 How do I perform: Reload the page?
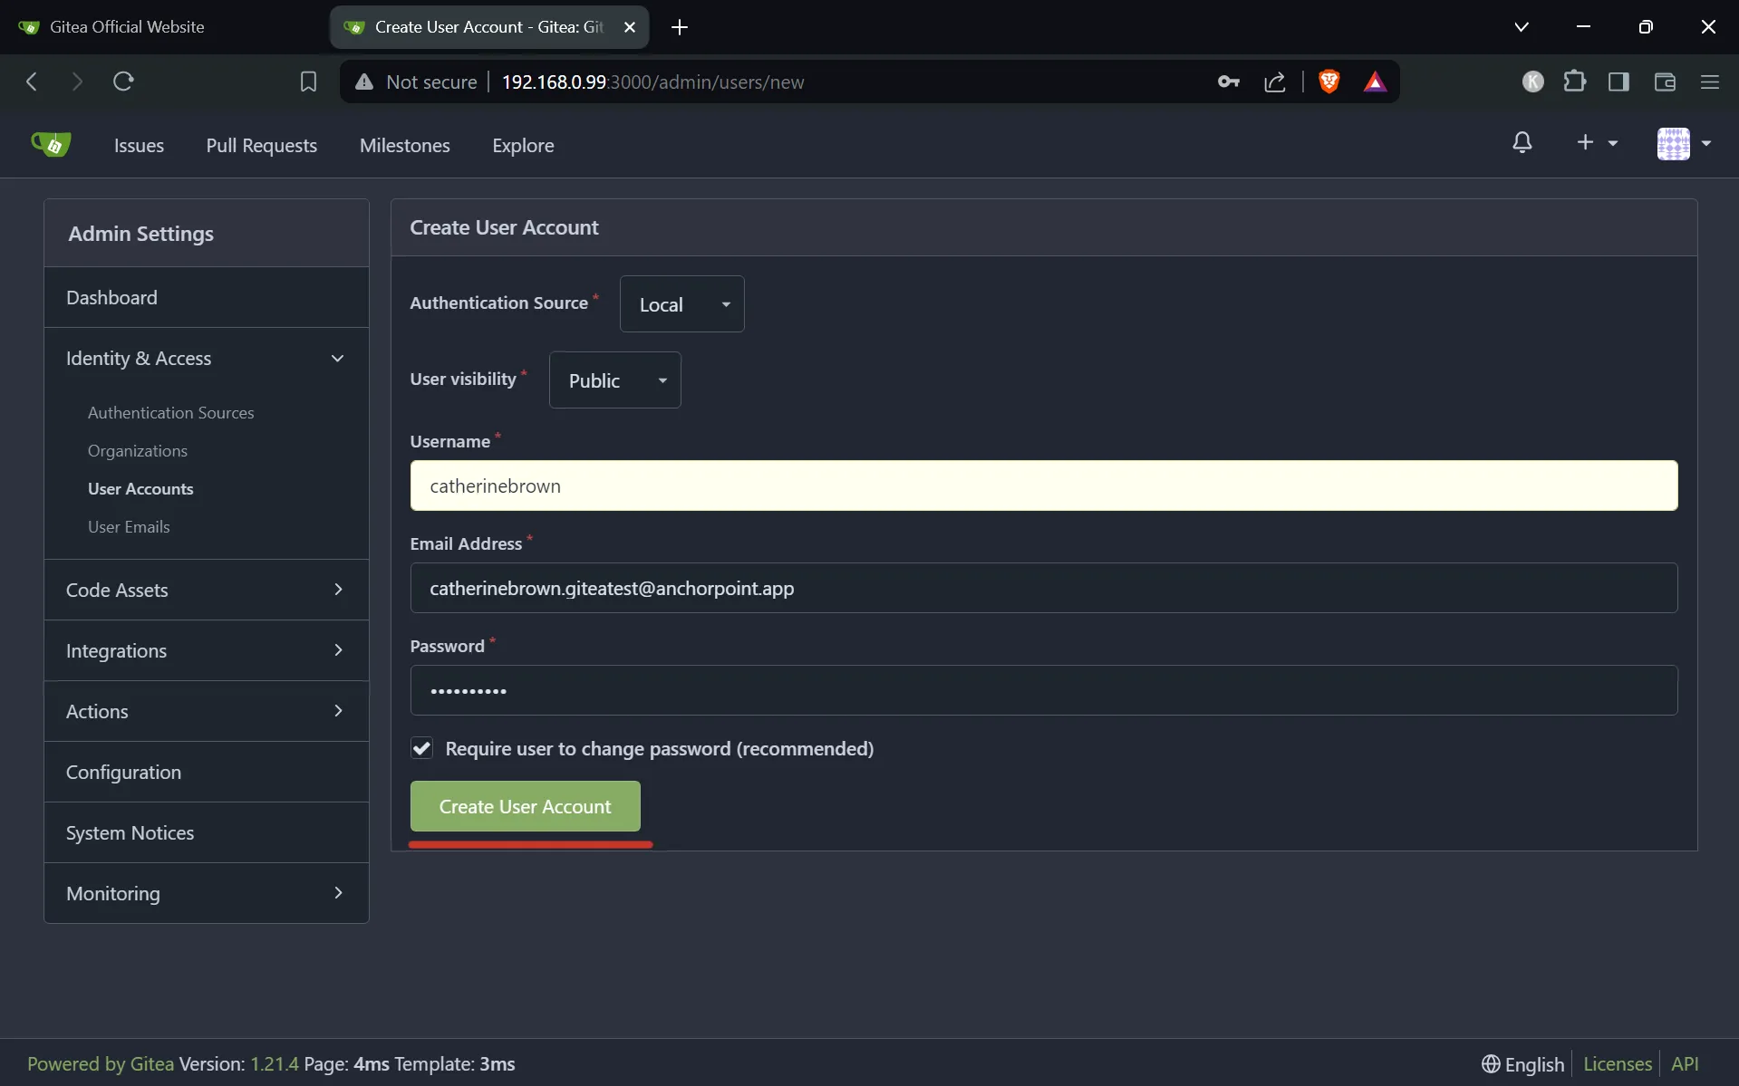click(x=123, y=82)
